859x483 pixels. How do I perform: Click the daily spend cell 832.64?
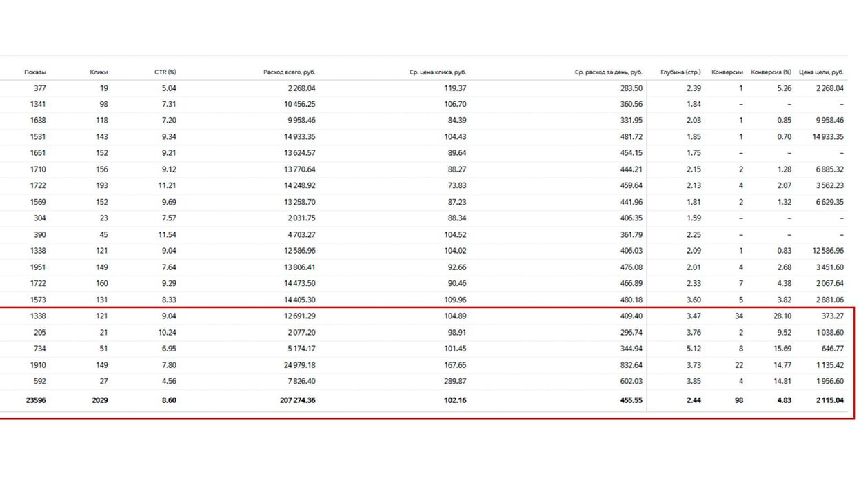click(631, 365)
